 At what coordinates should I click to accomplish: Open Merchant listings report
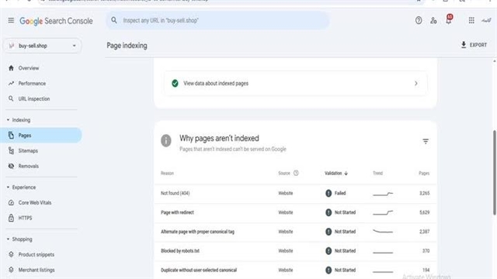pyautogui.click(x=36, y=270)
